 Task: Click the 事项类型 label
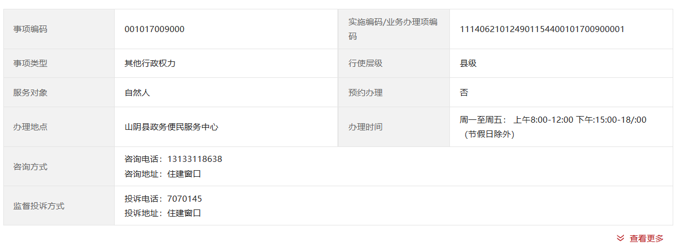[x=30, y=64]
